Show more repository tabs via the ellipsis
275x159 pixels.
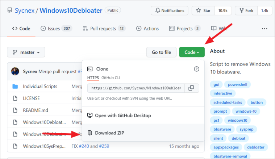pyautogui.click(x=264, y=29)
